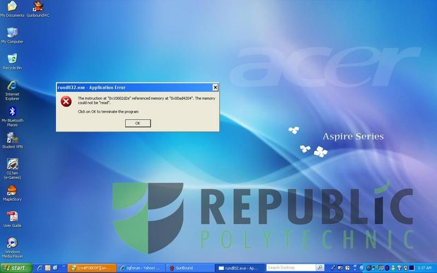Image resolution: width=437 pixels, height=273 pixels.
Task: Click the Search Desktop input field
Action: pos(291,268)
